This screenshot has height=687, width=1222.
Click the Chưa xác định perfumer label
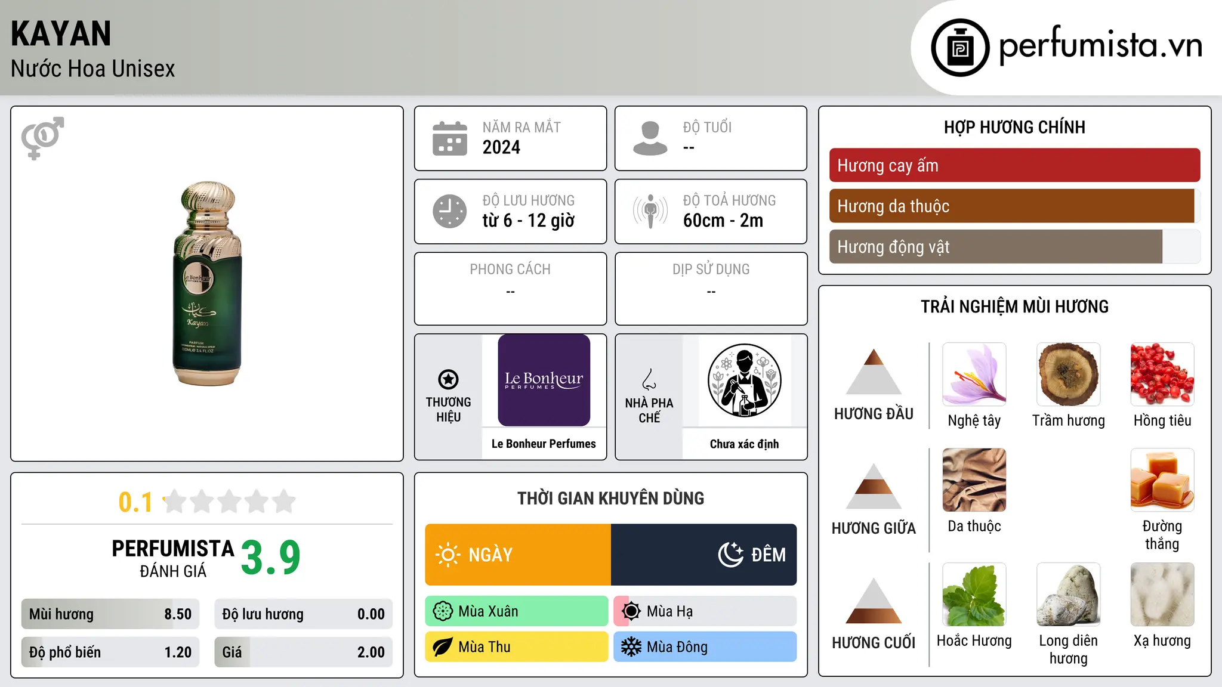coord(744,444)
